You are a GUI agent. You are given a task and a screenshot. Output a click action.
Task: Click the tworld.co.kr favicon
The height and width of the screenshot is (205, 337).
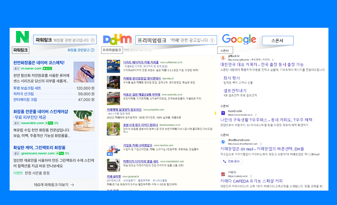[x=223, y=113]
